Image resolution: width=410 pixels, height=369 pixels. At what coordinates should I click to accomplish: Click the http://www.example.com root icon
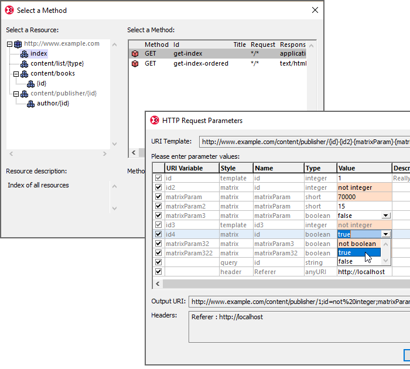18,44
